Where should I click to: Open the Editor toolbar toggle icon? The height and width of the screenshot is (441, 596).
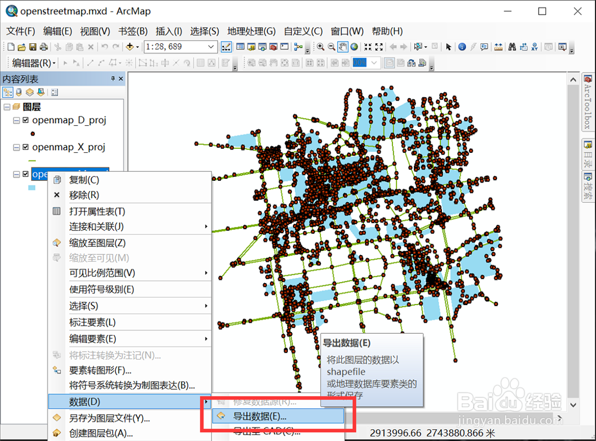pos(226,47)
